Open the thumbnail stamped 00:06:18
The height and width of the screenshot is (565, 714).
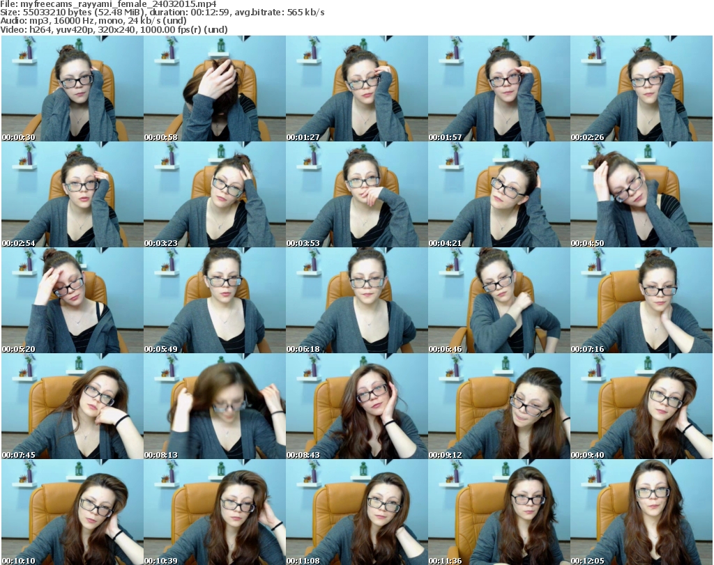357,301
